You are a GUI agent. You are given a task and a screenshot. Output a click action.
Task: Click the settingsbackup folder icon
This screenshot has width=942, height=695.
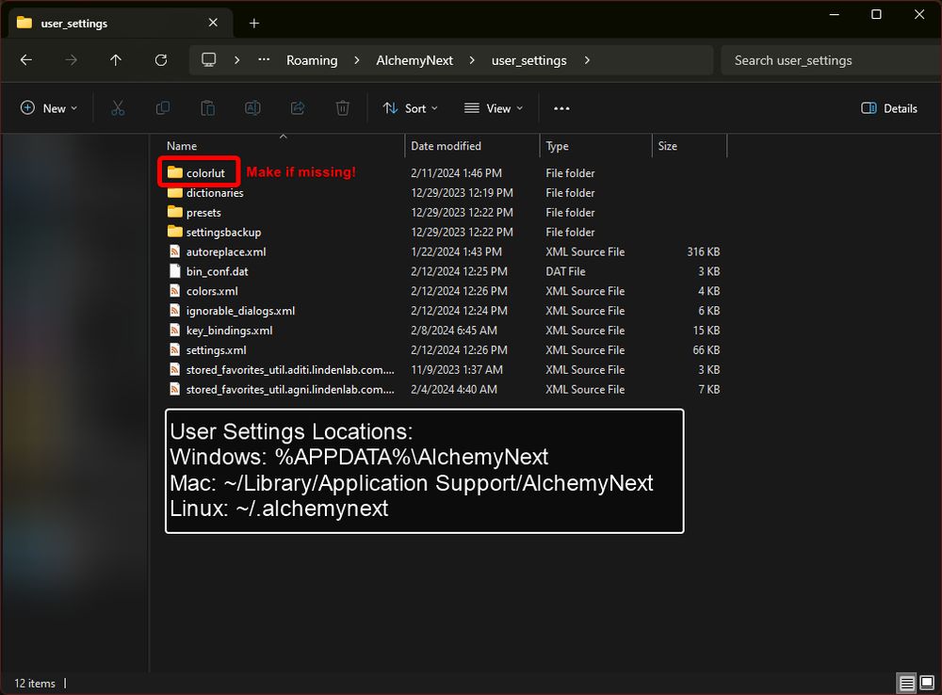tap(175, 232)
